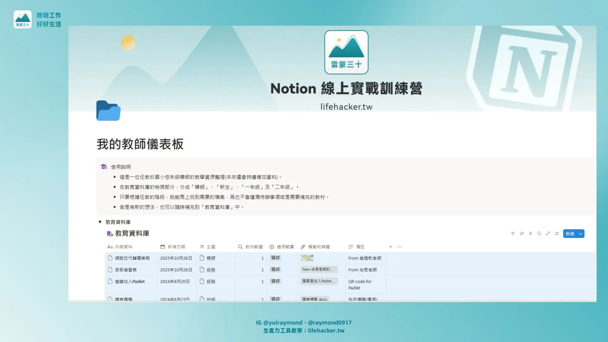Click the blue 新建 button
Screen dimensions: 608x342
pyautogui.click(x=571, y=234)
